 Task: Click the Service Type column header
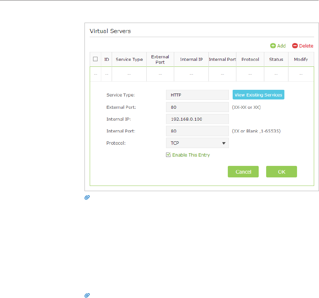129,59
